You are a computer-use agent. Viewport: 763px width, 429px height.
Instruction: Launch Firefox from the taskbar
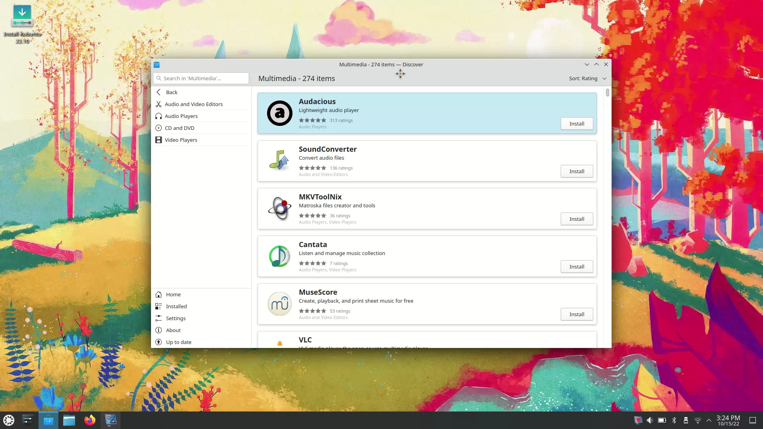tap(90, 420)
